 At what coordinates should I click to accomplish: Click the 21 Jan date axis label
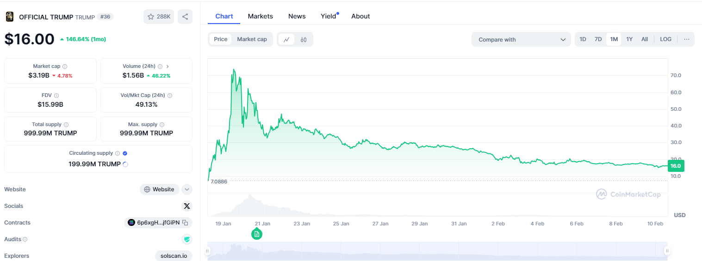(262, 224)
